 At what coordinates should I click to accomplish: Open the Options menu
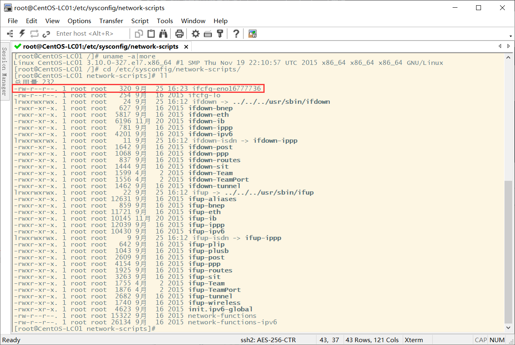(79, 21)
